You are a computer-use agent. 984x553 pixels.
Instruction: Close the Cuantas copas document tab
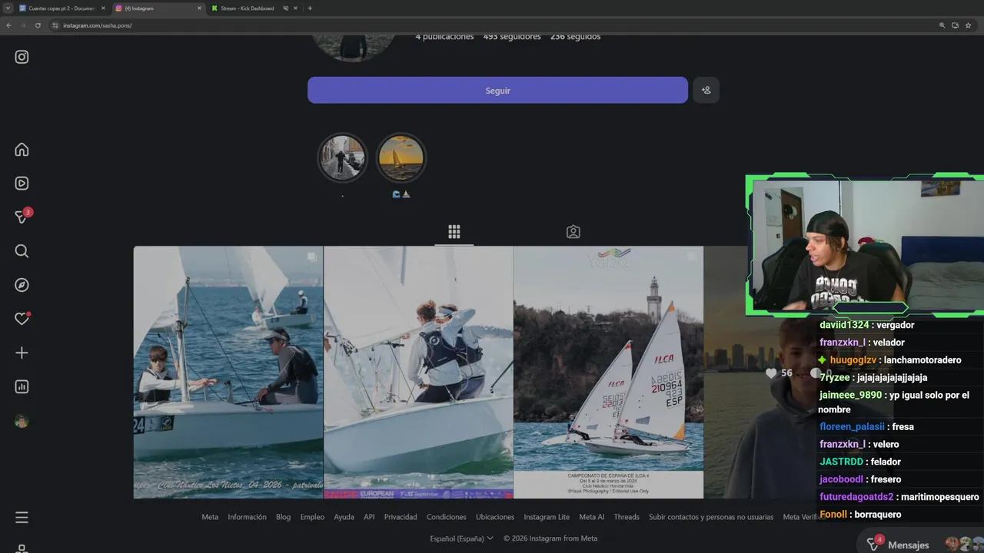[x=103, y=8]
